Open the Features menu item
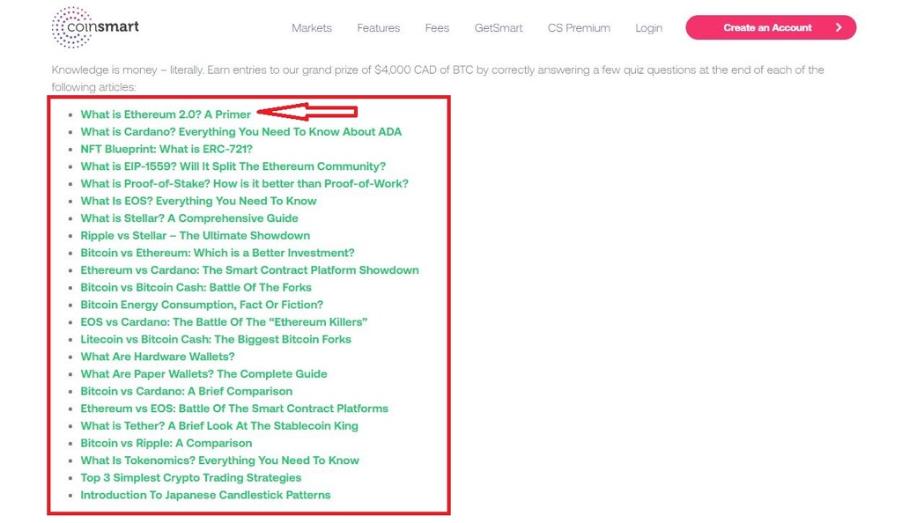Image resolution: width=902 pixels, height=523 pixels. [x=379, y=27]
